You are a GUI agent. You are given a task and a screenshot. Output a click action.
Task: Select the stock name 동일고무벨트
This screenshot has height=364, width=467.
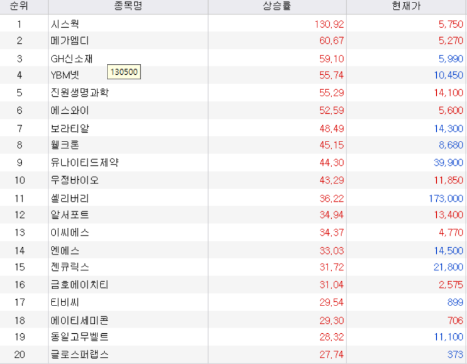(80, 337)
